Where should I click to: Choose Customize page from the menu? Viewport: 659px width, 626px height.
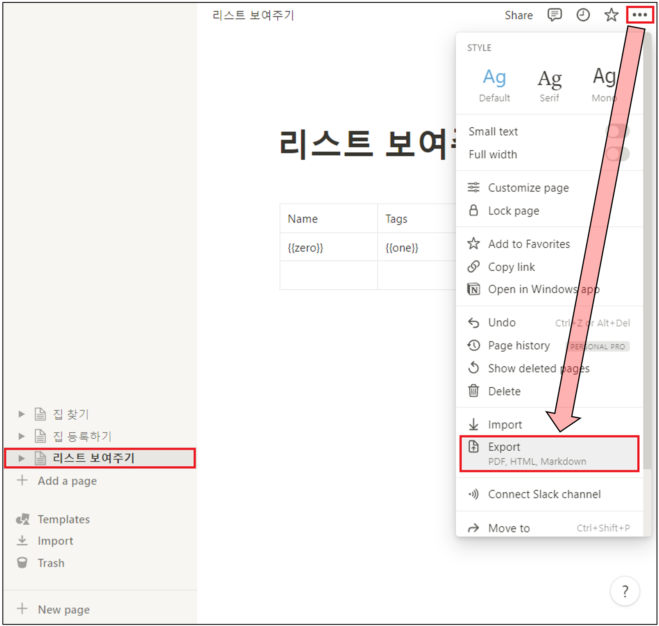549,188
